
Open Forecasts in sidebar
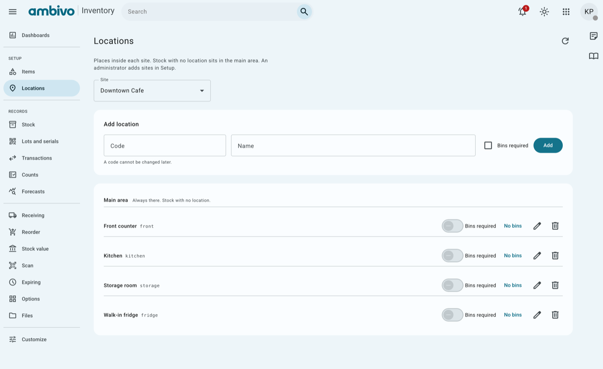[41, 192]
